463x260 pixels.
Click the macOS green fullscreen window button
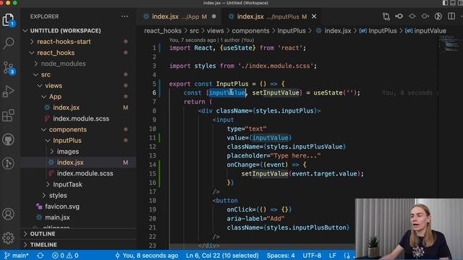[x=15, y=3]
